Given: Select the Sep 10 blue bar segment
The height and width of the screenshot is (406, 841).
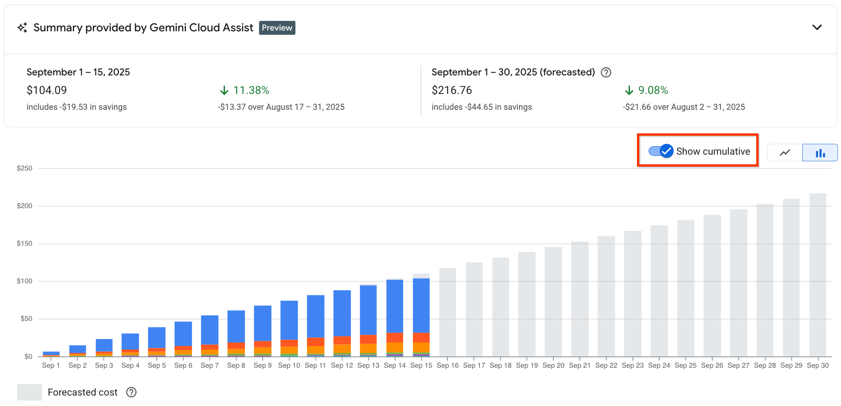Looking at the screenshot, I should [x=289, y=320].
